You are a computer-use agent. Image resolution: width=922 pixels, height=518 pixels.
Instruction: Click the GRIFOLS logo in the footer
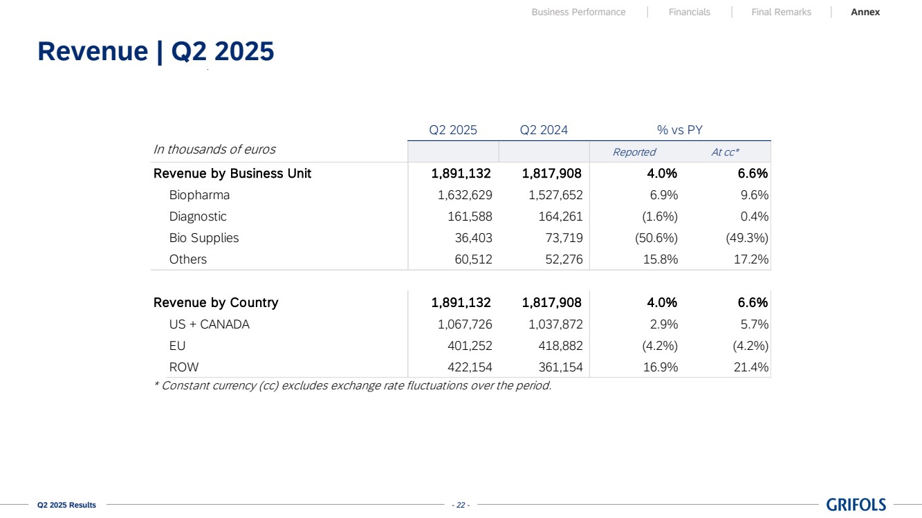point(856,505)
